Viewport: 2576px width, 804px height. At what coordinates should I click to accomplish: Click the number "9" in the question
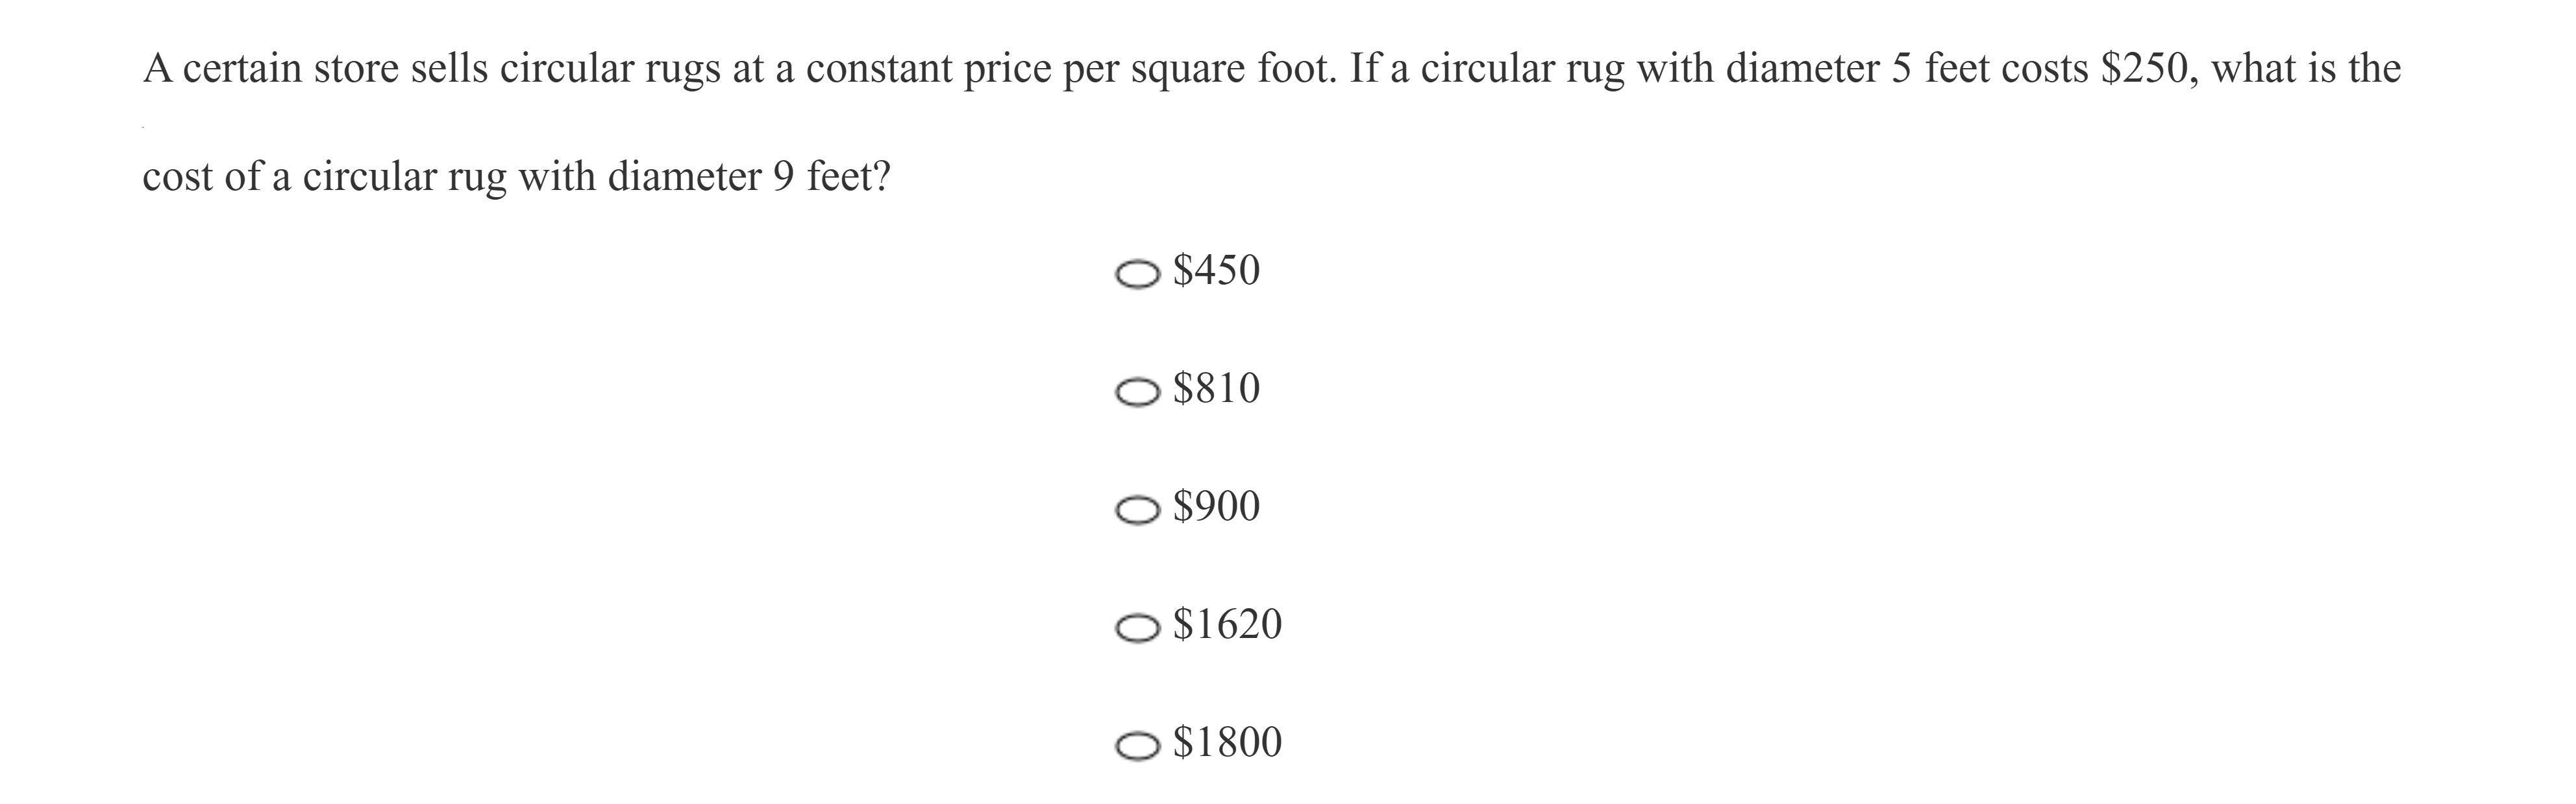click(x=783, y=177)
